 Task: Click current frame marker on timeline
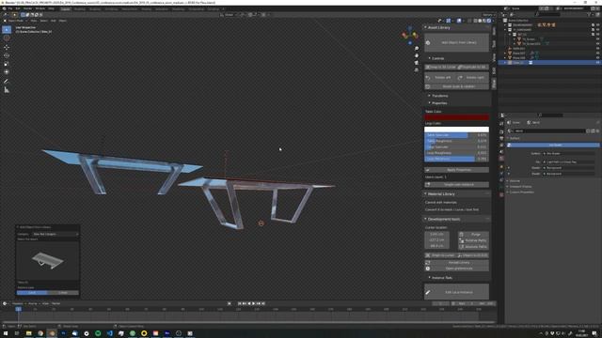click(x=18, y=309)
